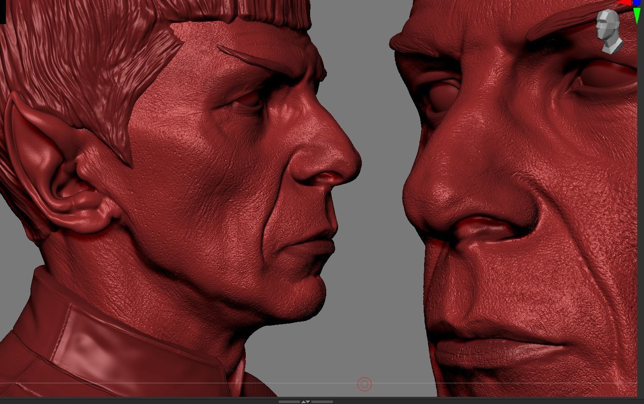The image size is (644, 404).
Task: Expand the bottom tray using the up arrow
Action: point(303,402)
